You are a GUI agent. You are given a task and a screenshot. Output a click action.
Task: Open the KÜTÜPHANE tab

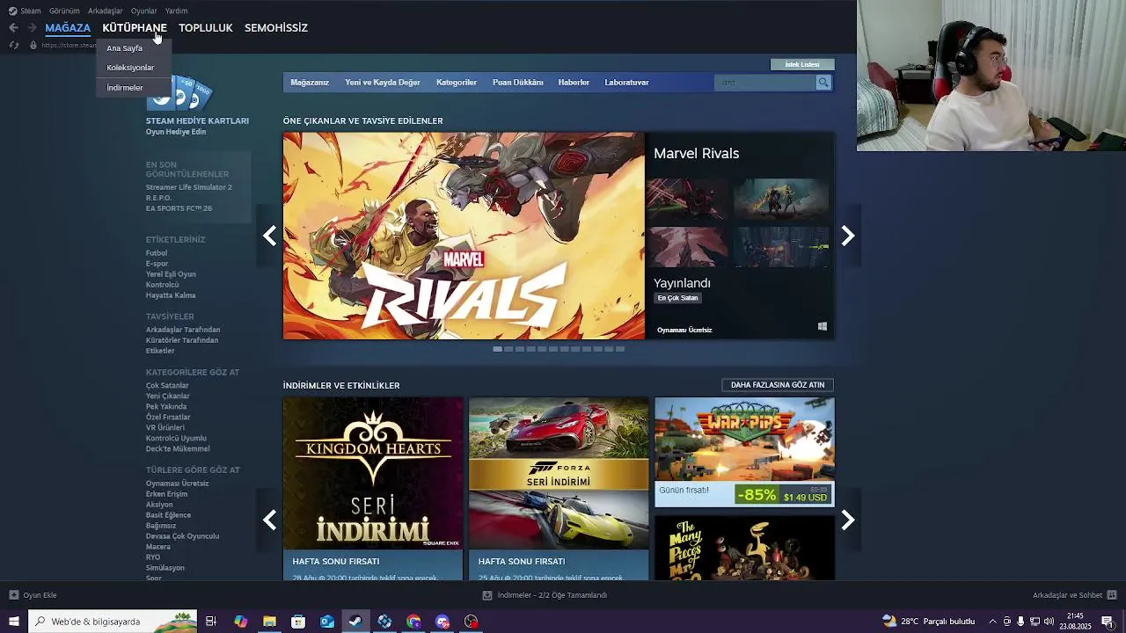click(x=135, y=28)
